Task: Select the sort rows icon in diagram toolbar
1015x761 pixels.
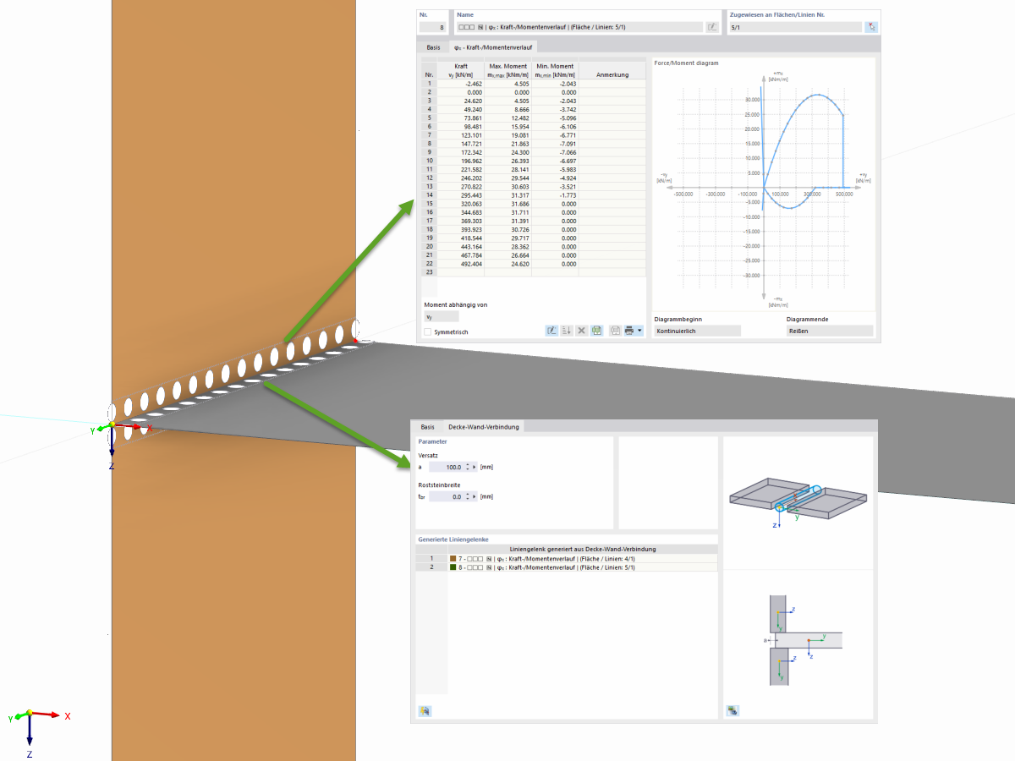Action: [565, 331]
